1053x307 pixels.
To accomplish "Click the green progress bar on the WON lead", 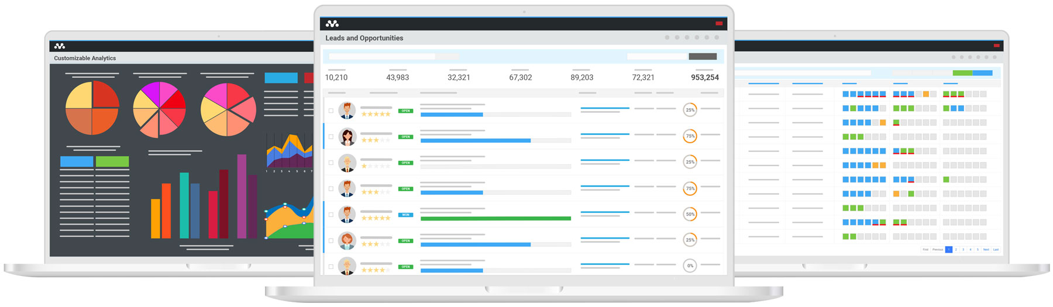I will point(495,218).
